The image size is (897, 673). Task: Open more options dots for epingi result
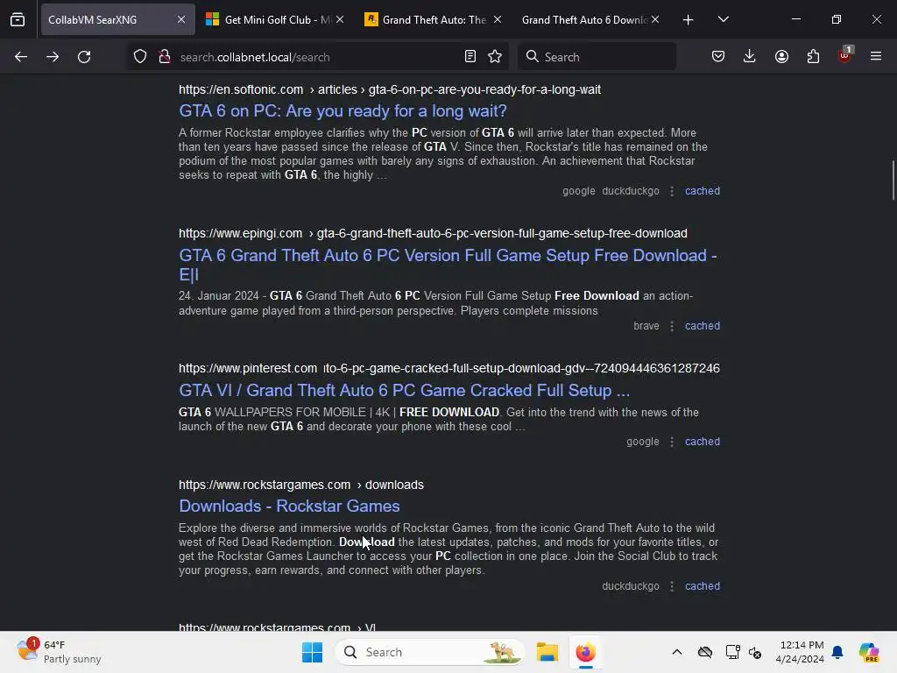coord(672,326)
